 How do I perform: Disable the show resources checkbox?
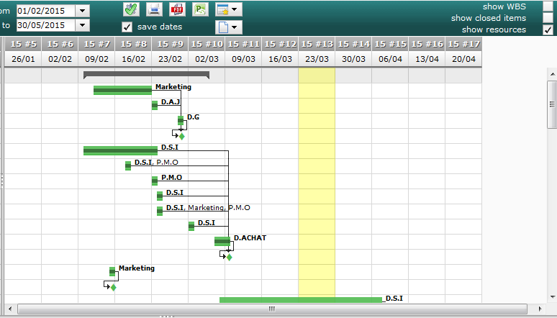pos(548,29)
